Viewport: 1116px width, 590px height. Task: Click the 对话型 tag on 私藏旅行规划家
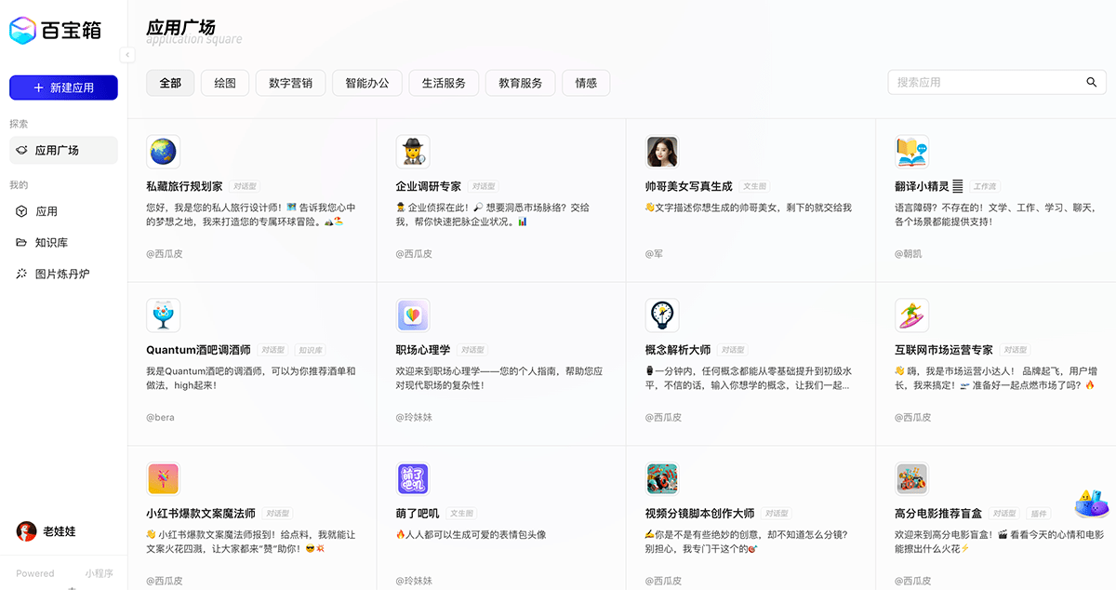[246, 186]
